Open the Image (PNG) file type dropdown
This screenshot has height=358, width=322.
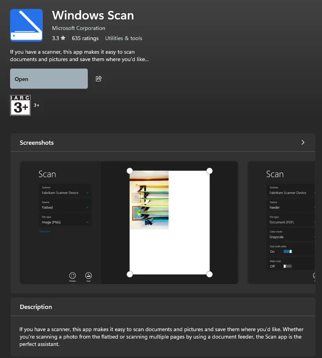pyautogui.click(x=65, y=222)
